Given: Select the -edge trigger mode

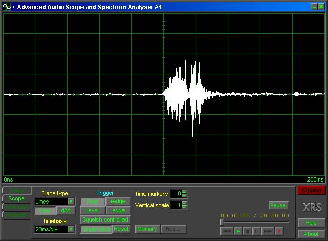Looking at the screenshot, I should 118,210.
